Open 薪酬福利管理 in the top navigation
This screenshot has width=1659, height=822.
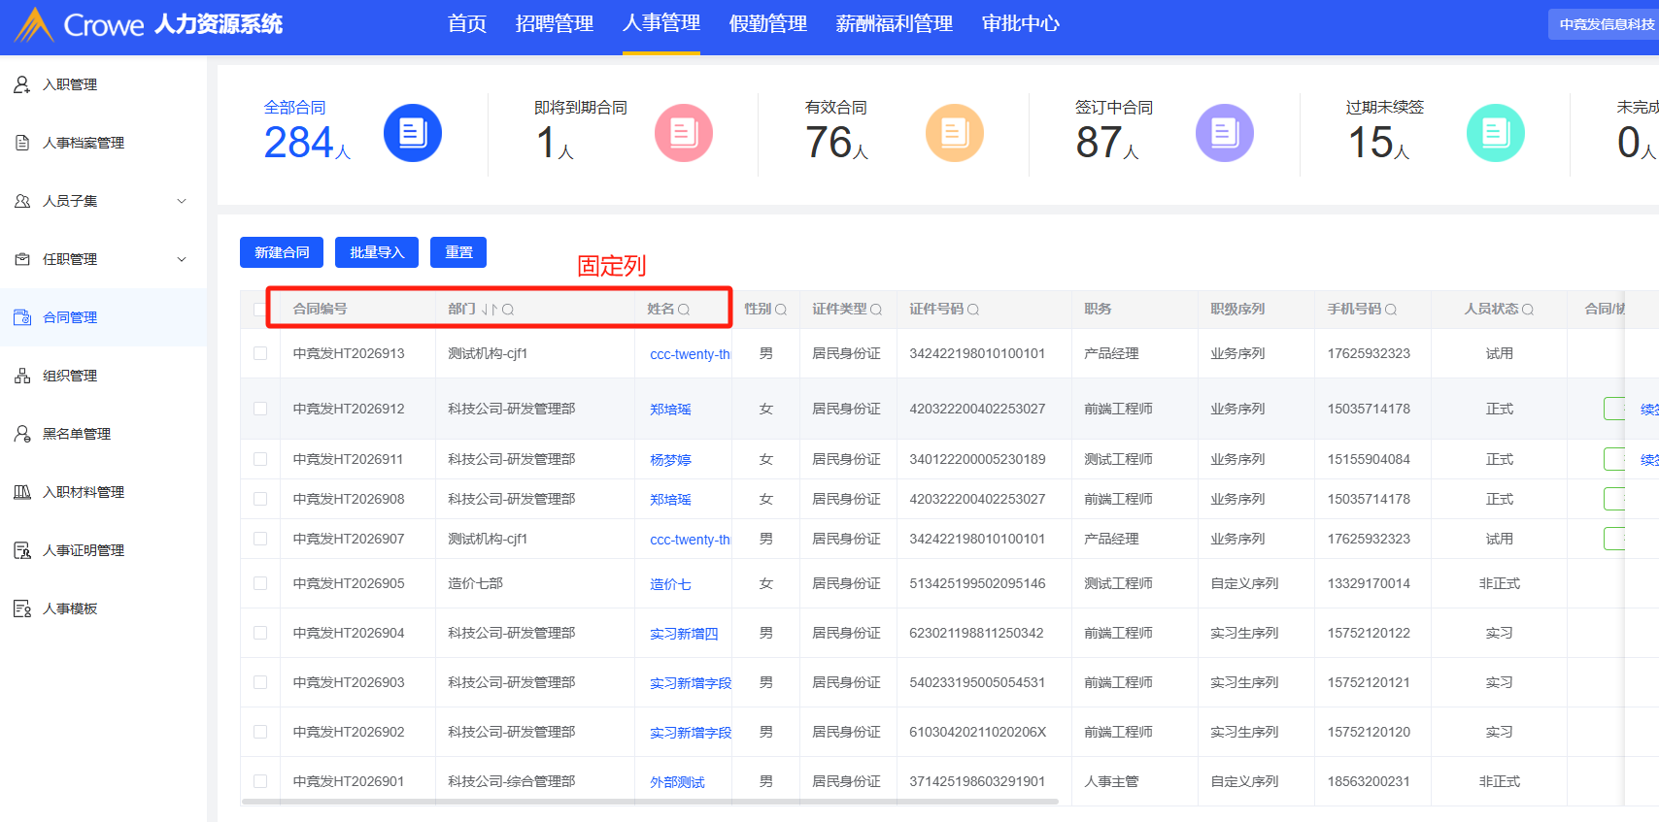[x=894, y=24]
